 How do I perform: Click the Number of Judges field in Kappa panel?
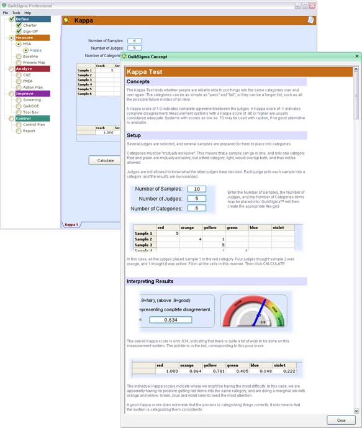[x=134, y=48]
